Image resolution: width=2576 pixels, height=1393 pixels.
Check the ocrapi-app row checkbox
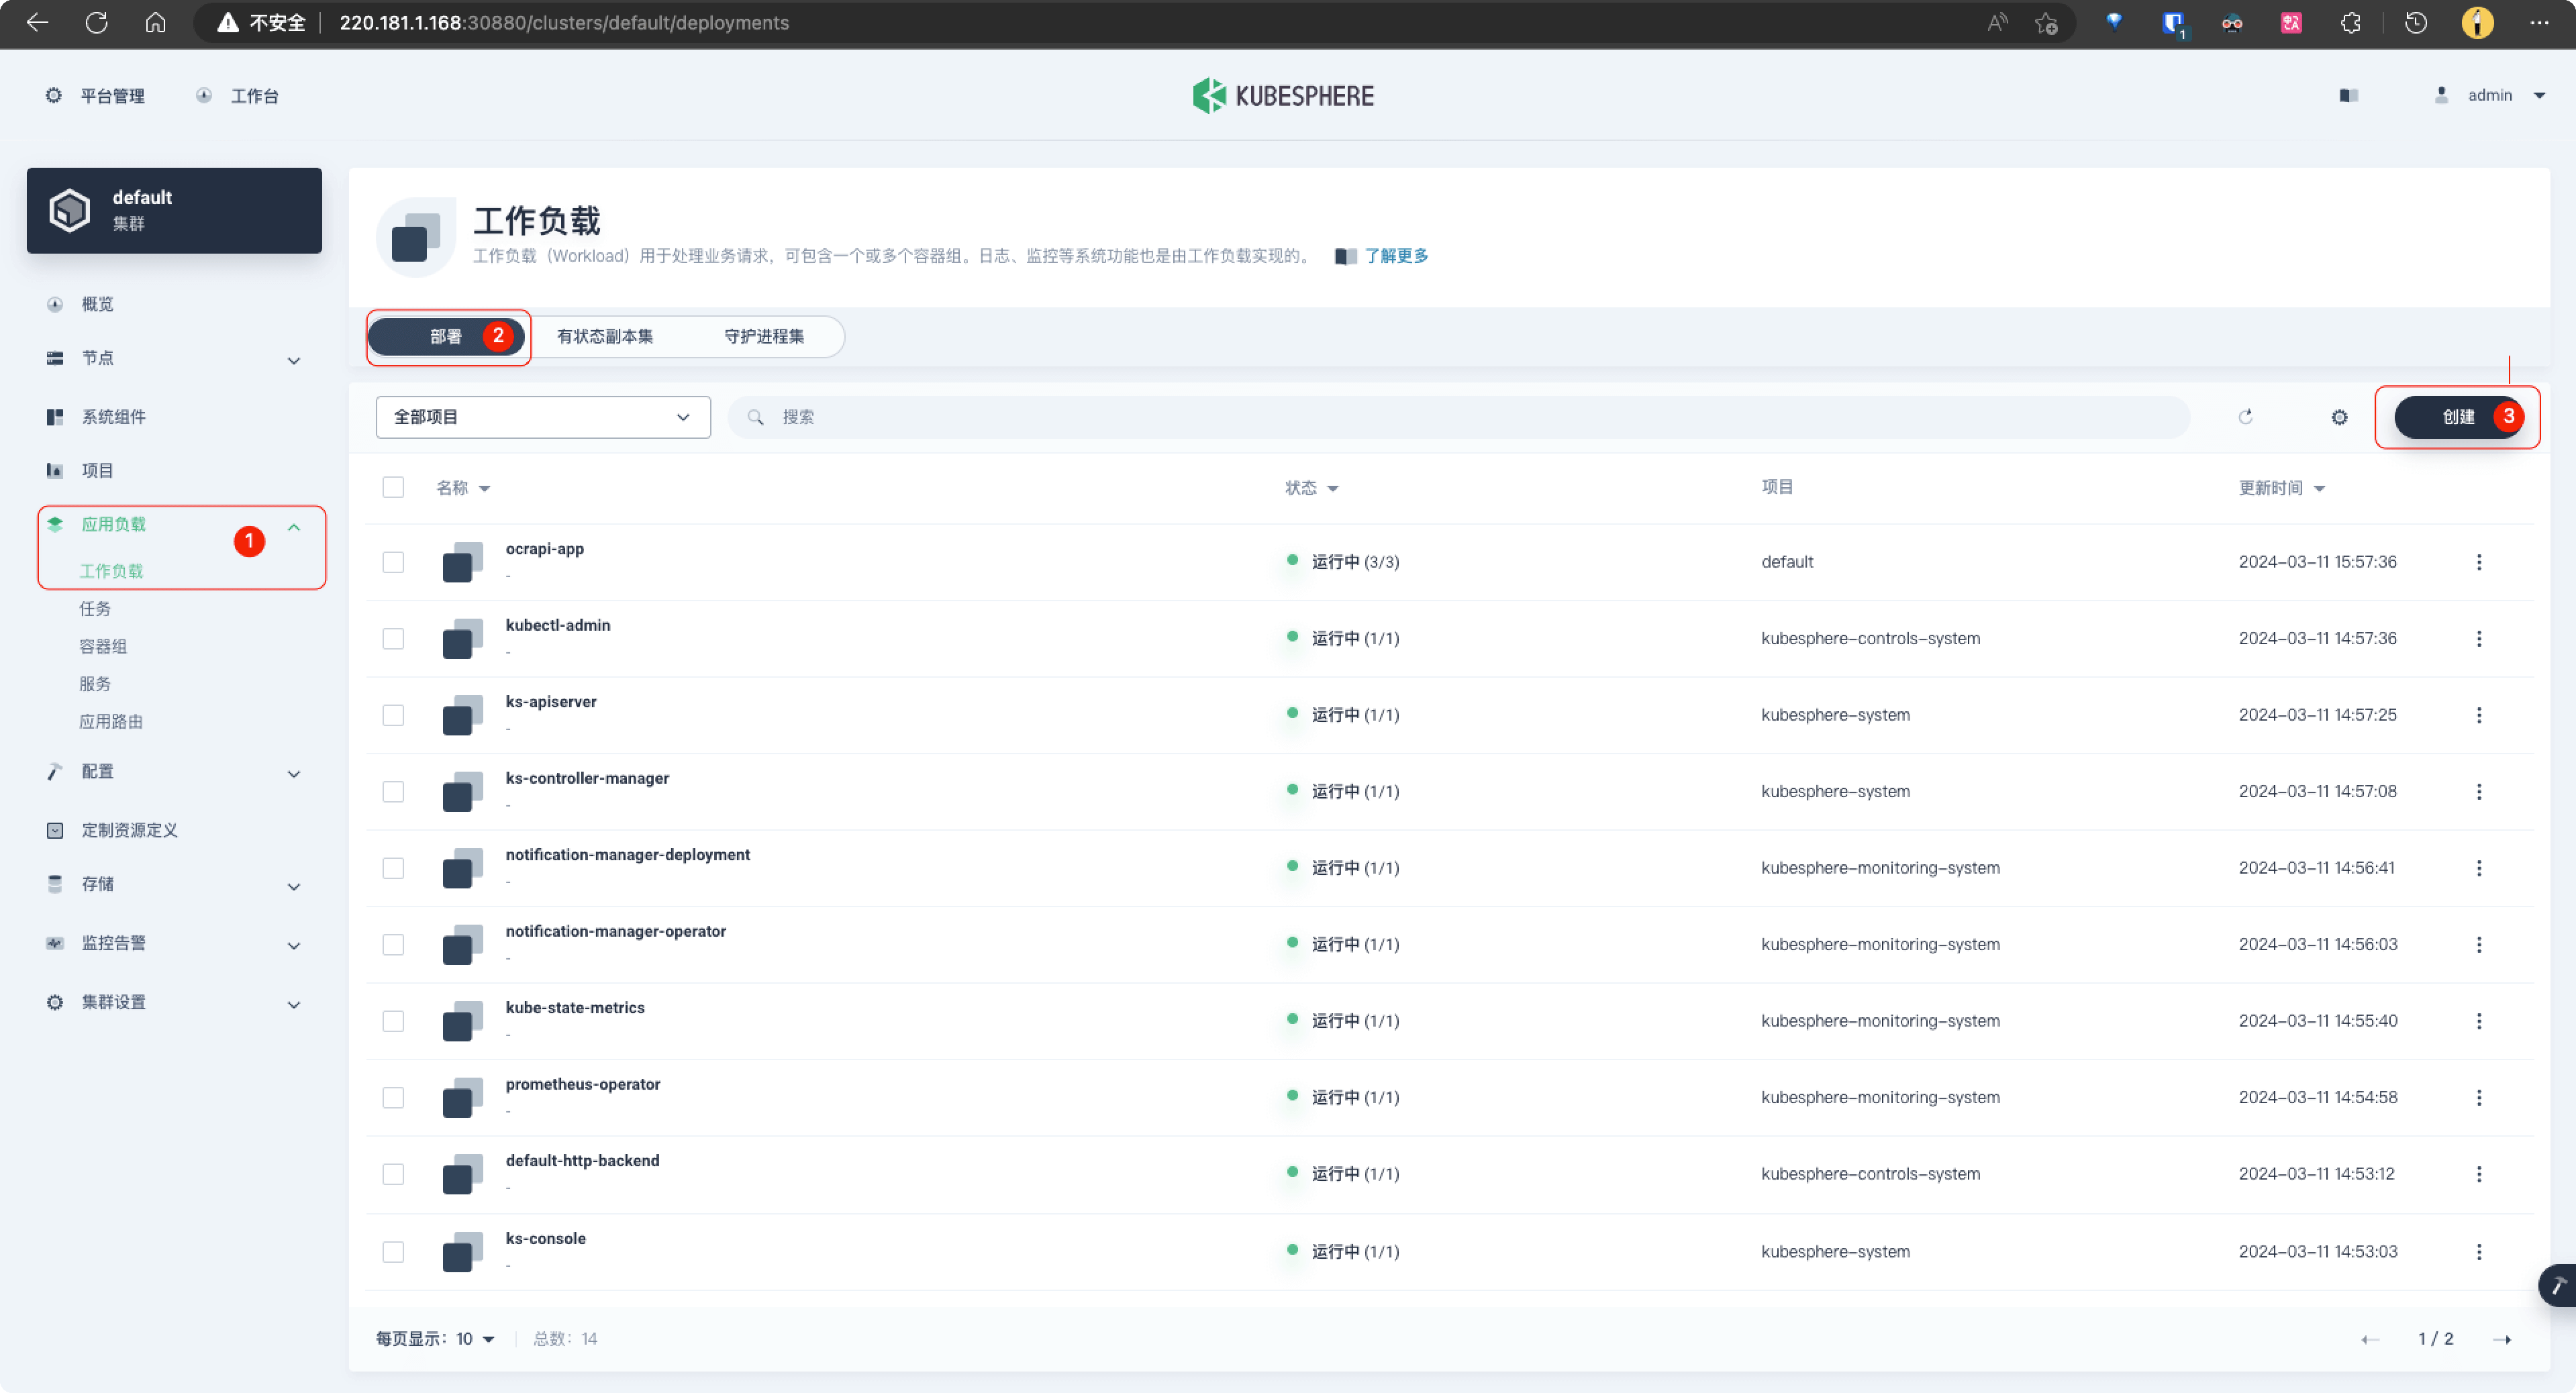393,562
